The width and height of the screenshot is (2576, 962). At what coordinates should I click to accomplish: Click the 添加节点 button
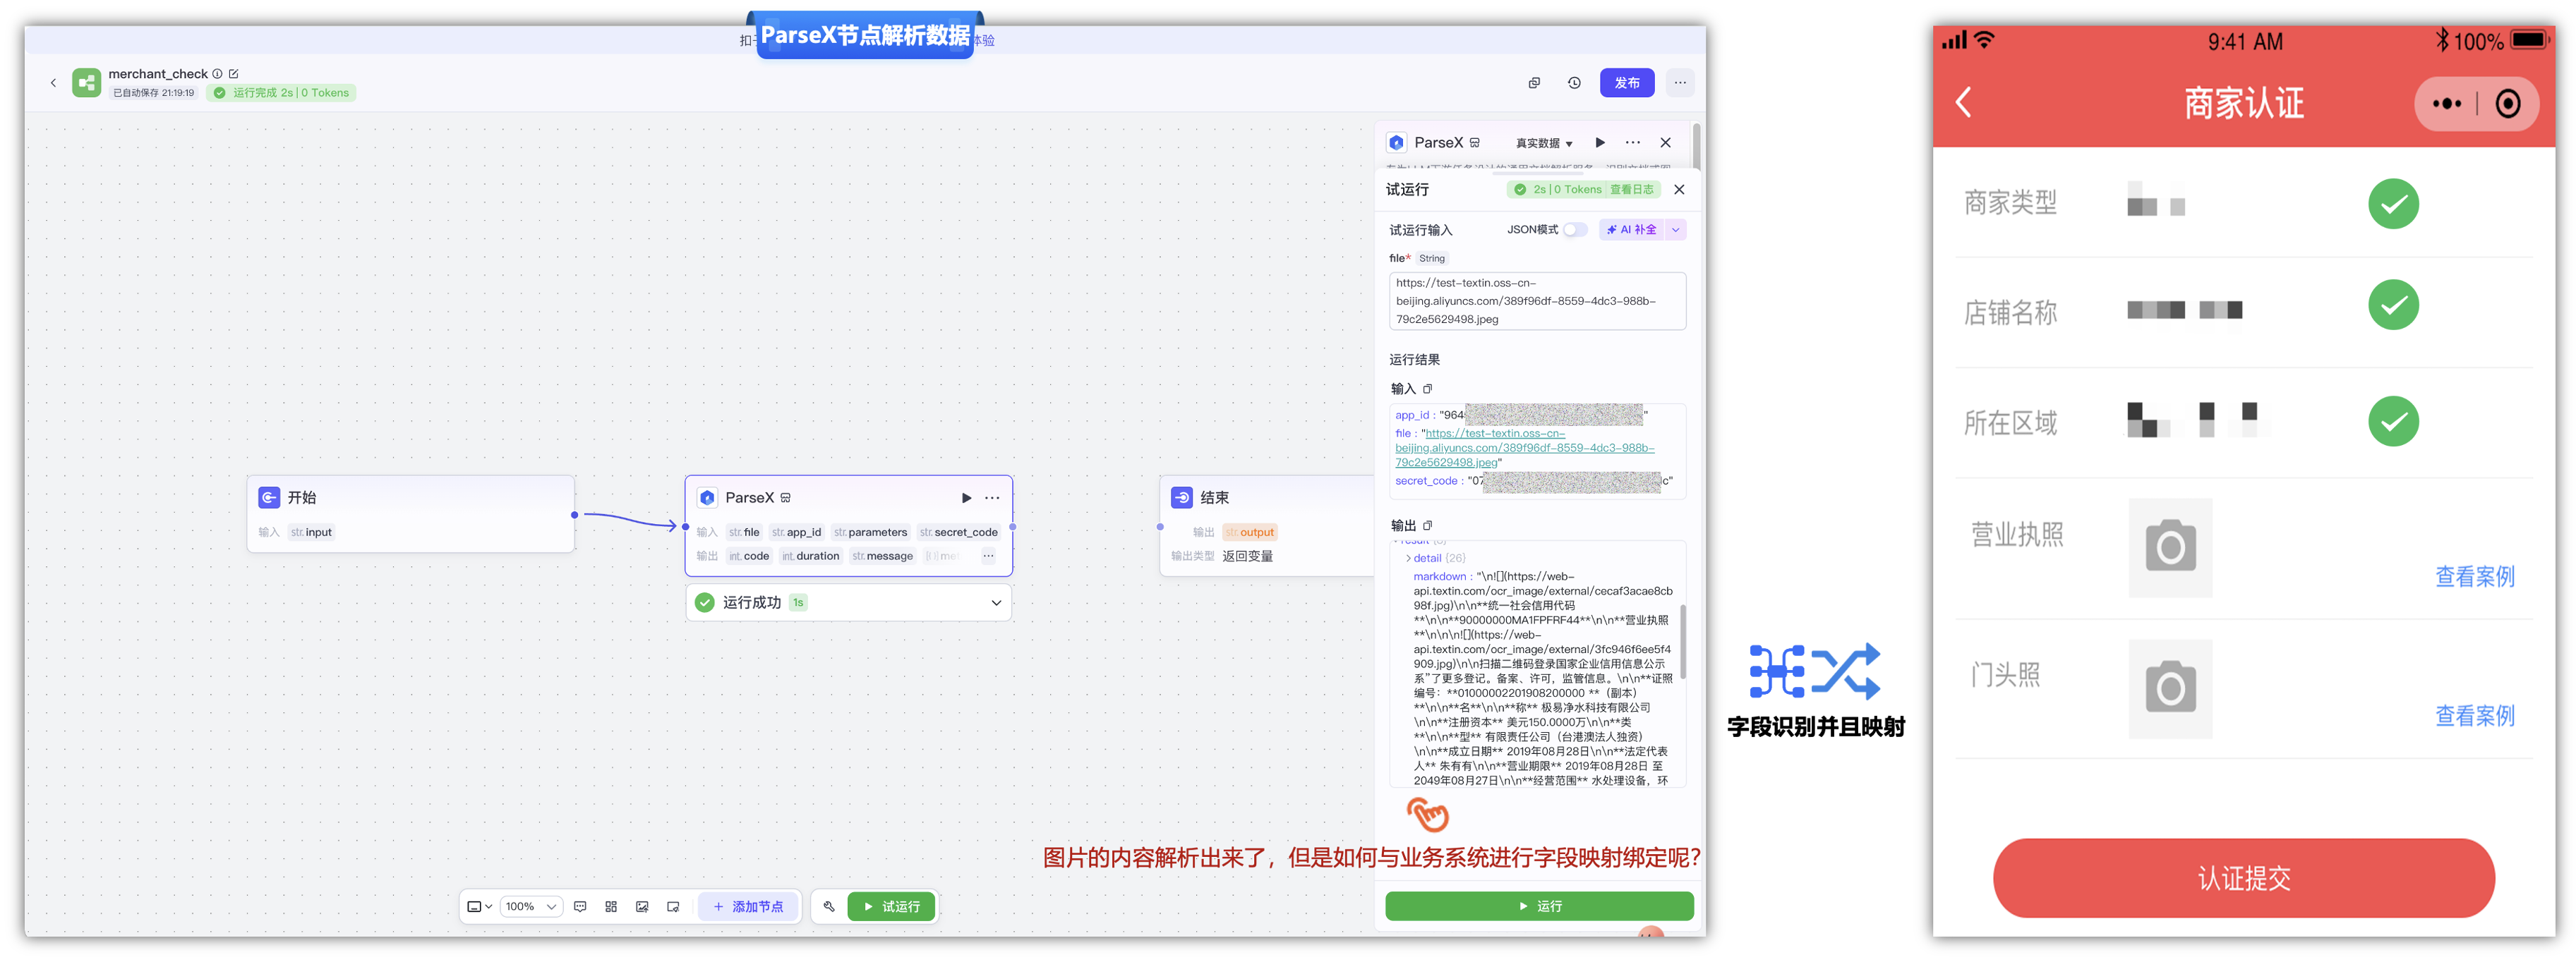point(748,906)
